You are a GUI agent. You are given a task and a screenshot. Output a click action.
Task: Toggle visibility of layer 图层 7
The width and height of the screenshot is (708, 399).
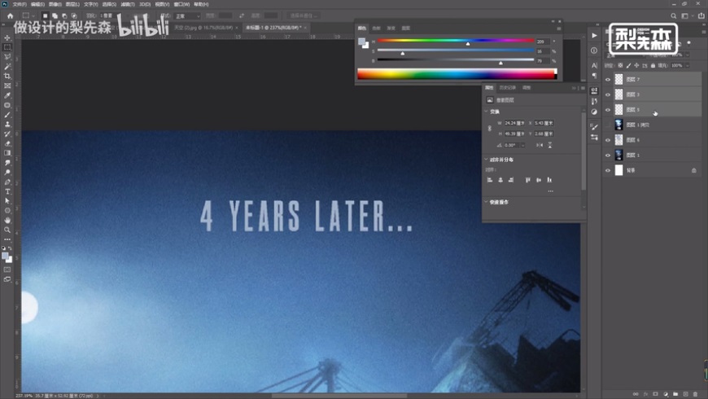point(608,80)
